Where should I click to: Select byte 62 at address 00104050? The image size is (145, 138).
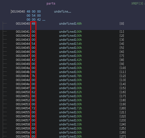pyautogui.click(x=33, y=92)
